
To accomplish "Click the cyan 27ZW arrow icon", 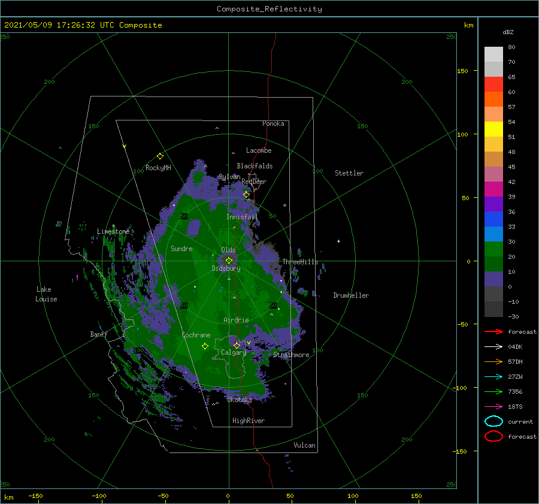I will point(493,376).
